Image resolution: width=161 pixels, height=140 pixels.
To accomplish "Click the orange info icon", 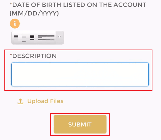I will click(x=15, y=24).
